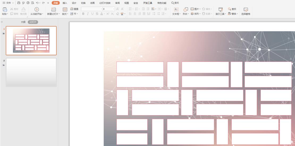Switch to the 切换 (Transitions) tab

[83, 3]
